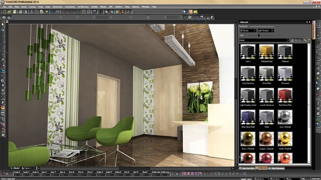Select the Polished Gold material thumbnail
321x180 pixels.
(266, 52)
